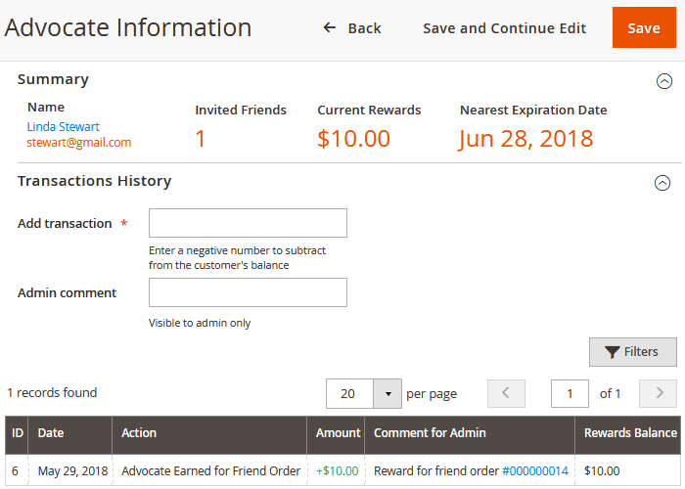Click the 'Enter a negative number' hint
The width and height of the screenshot is (685, 489).
pyautogui.click(x=237, y=257)
